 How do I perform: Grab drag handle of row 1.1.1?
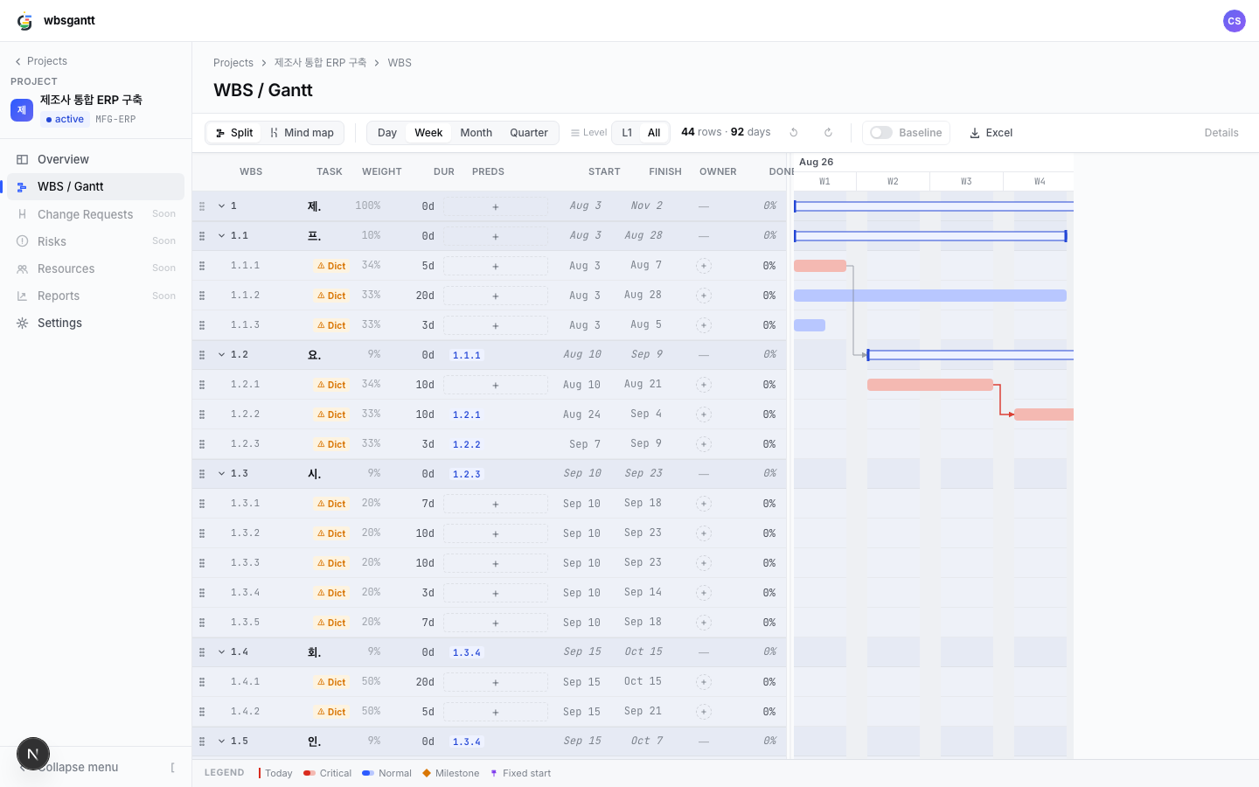[202, 266]
